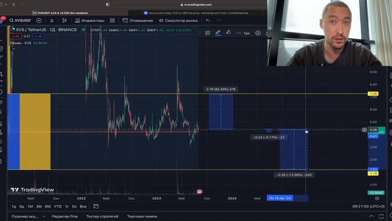Select the 1М date range
The height and width of the screenshot is (221, 392).
pyautogui.click(x=30, y=206)
